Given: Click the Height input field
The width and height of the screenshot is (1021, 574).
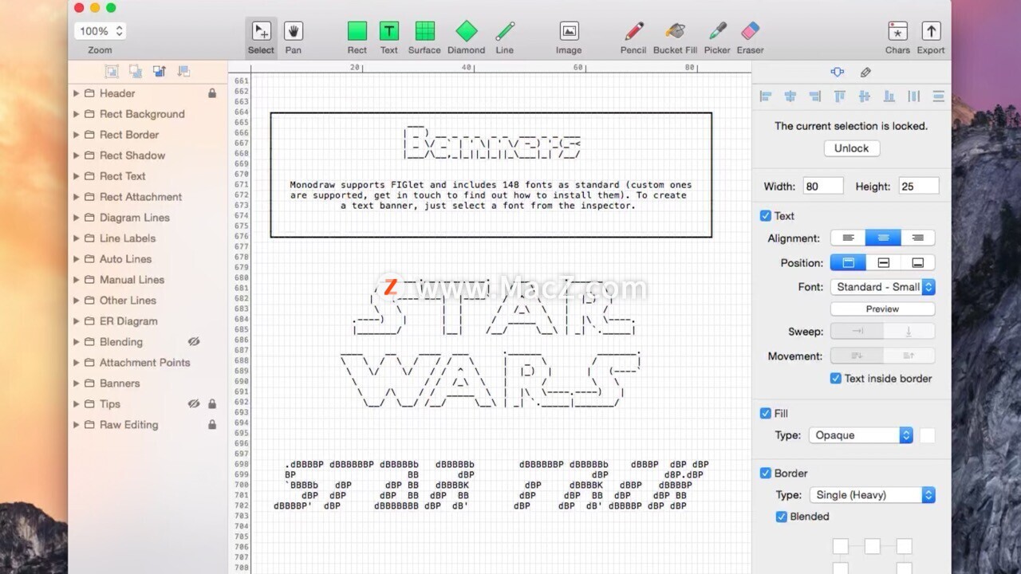Looking at the screenshot, I should (918, 187).
